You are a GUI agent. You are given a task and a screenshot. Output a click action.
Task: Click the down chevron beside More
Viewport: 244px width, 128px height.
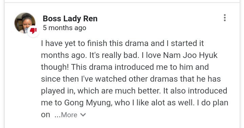click(83, 115)
